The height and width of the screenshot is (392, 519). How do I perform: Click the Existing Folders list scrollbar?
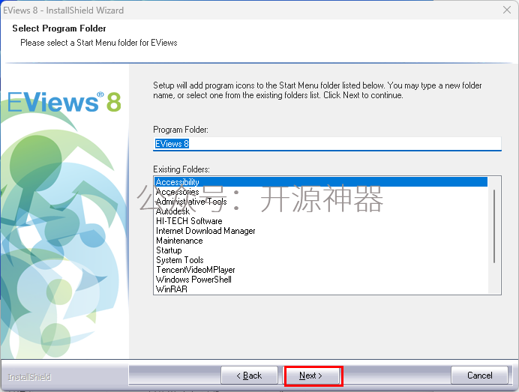tap(493, 225)
